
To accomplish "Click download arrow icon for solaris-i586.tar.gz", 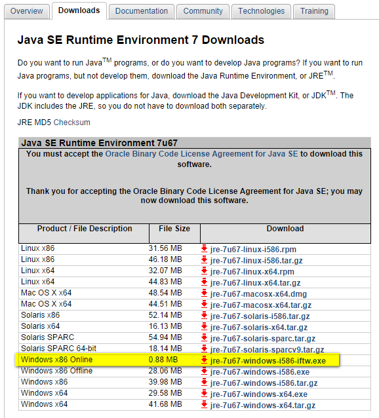I will (x=205, y=316).
